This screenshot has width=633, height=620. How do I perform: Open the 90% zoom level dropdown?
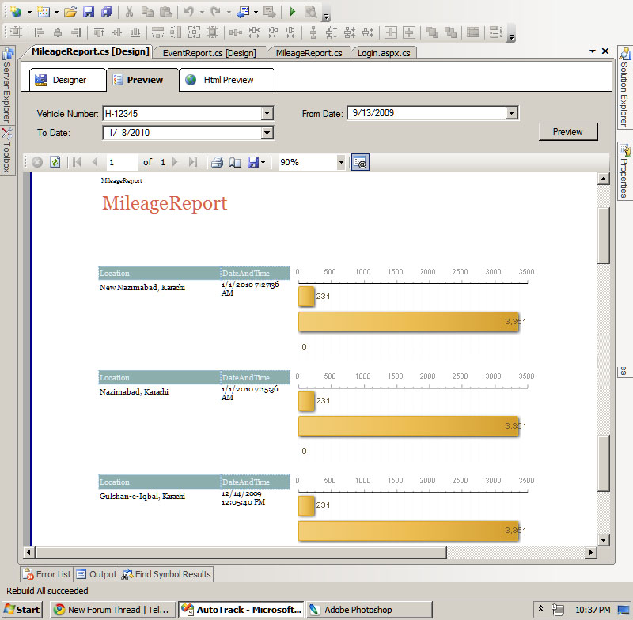coord(341,162)
